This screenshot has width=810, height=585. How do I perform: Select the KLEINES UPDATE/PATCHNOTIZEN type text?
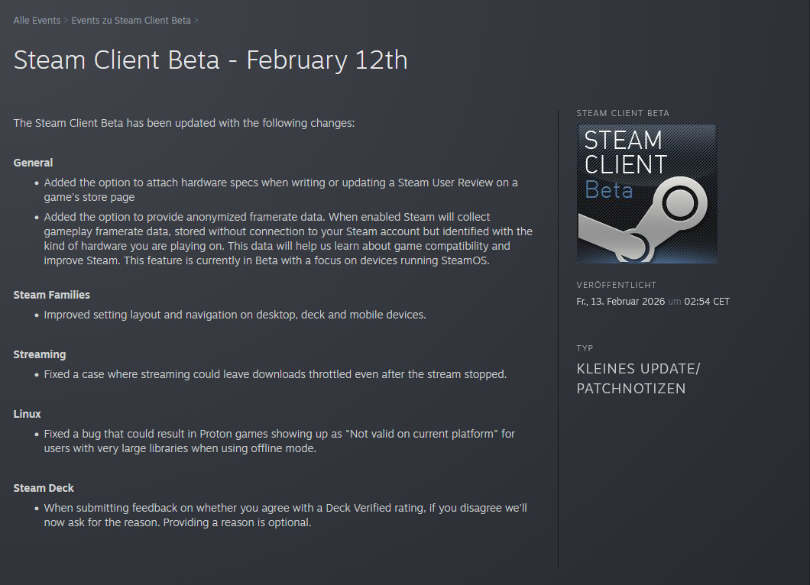click(x=638, y=379)
